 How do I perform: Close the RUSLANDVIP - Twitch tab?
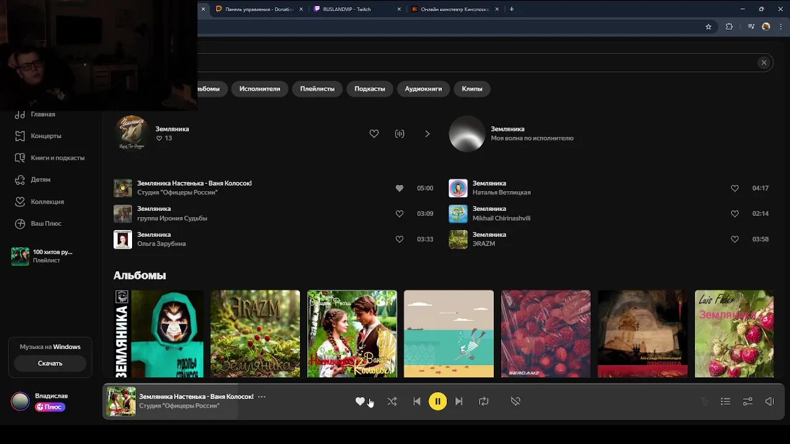tap(399, 9)
